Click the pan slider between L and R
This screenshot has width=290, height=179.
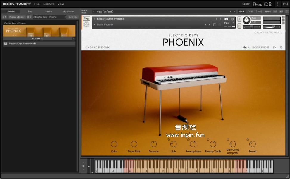click(x=252, y=27)
